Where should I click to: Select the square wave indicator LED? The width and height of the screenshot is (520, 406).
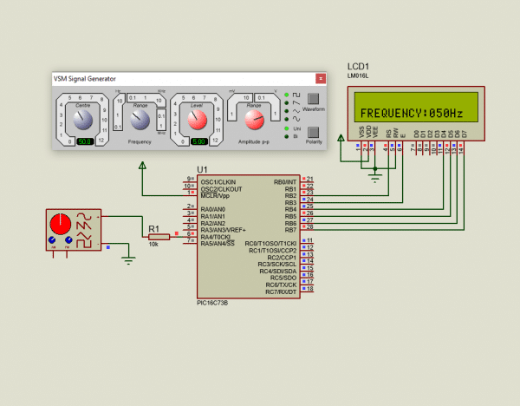(x=287, y=95)
